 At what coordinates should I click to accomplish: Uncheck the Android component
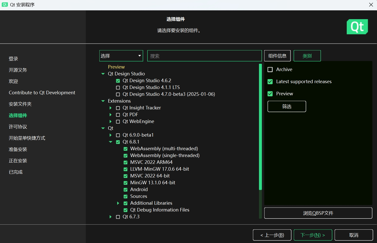125,190
